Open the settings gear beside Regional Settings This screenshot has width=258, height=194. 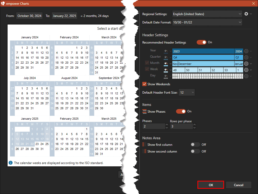tap(246, 14)
